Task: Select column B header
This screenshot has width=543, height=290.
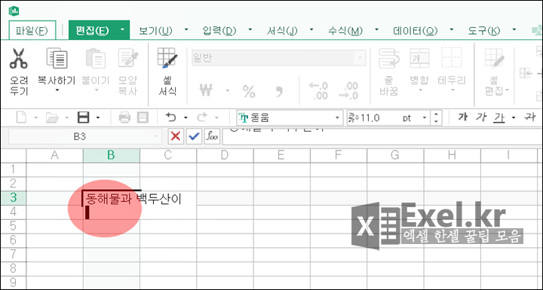Action: [x=111, y=155]
